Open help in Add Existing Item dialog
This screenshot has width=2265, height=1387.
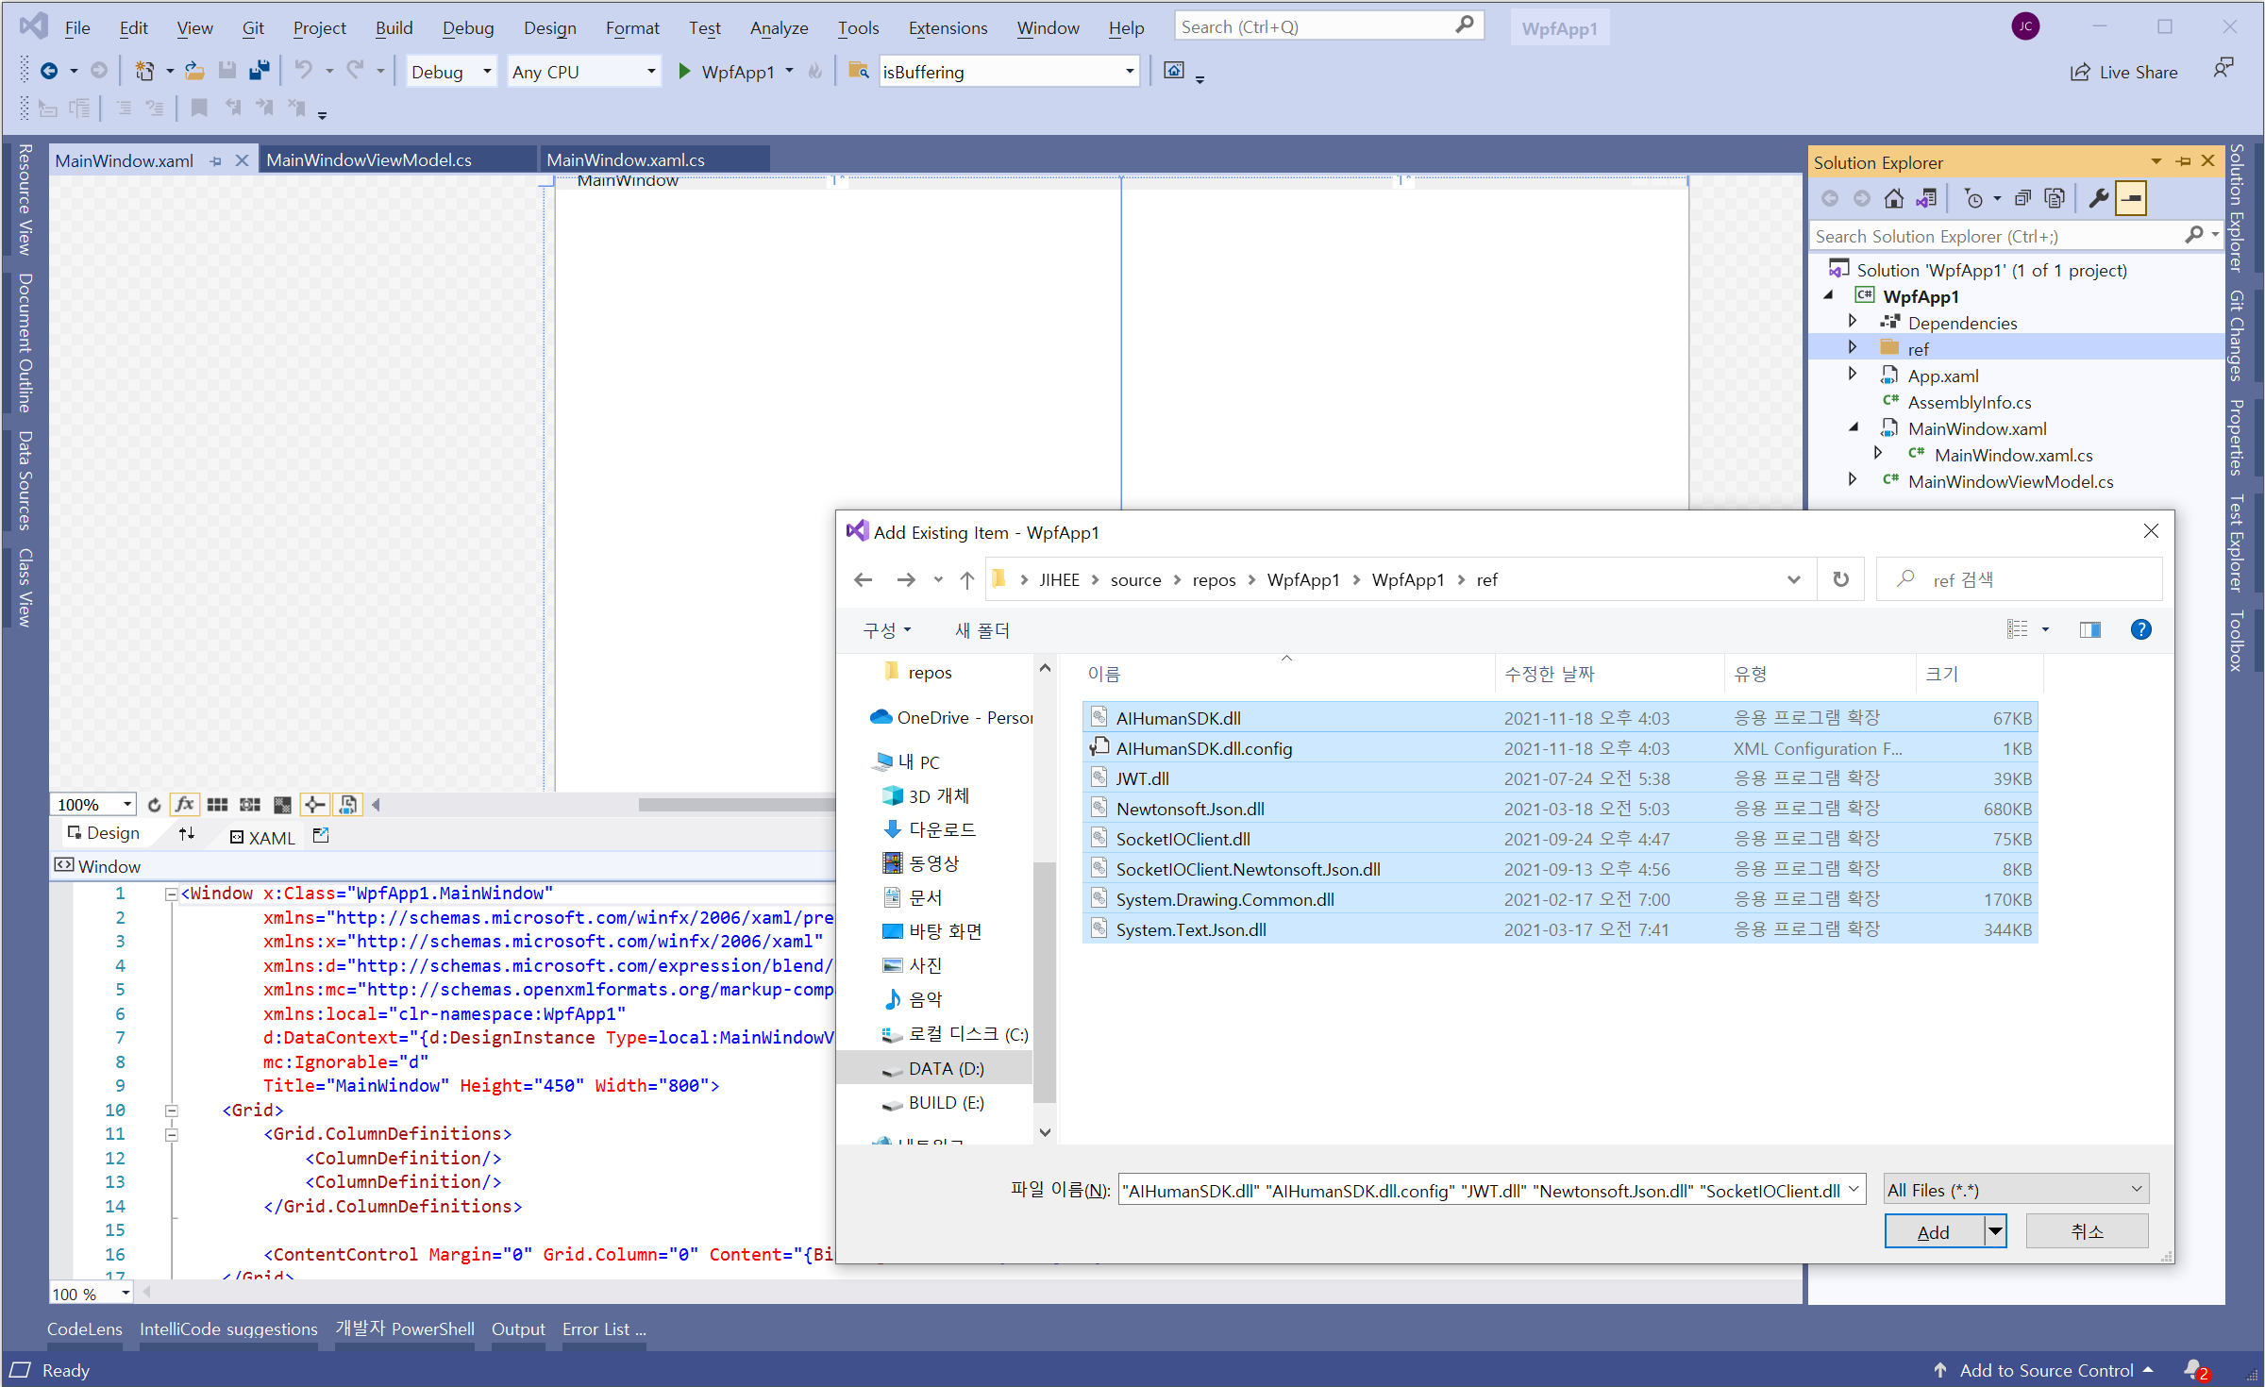coord(2141,629)
